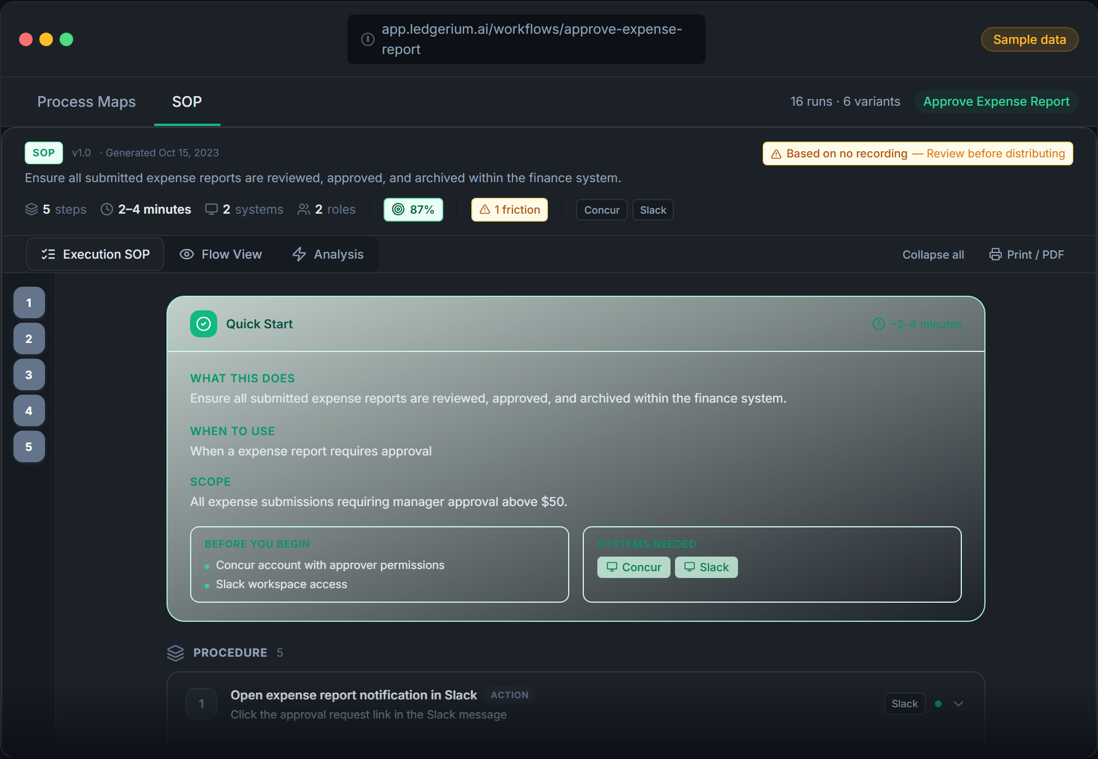The height and width of the screenshot is (759, 1098).
Task: Click the 'BEFORE YOU BEGIN' heading
Action: pyautogui.click(x=257, y=544)
